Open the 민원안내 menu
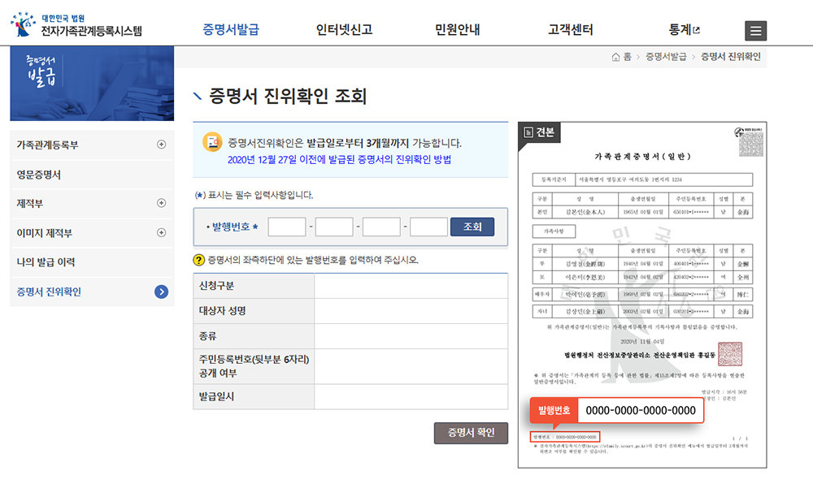813x501 pixels. 457,30
